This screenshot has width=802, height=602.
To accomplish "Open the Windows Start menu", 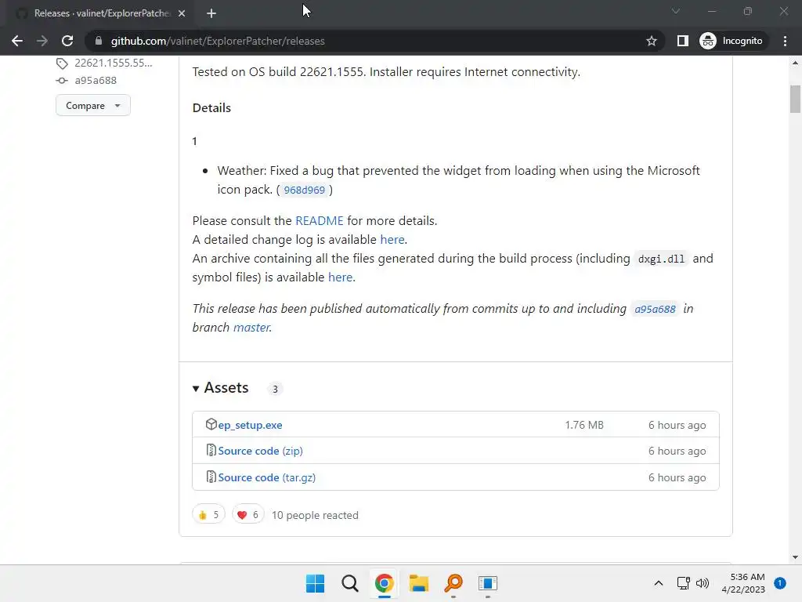I will (315, 583).
